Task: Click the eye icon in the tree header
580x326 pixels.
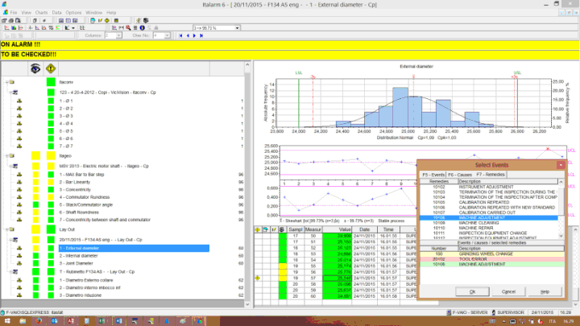Action: pos(35,68)
